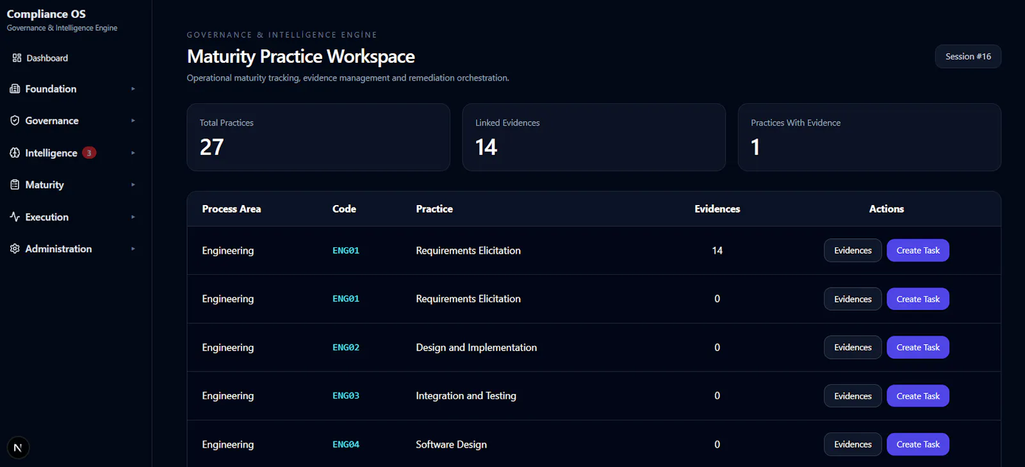Click the Execution activity pulse icon
Screen dimensions: 1025x467
pyautogui.click(x=15, y=217)
